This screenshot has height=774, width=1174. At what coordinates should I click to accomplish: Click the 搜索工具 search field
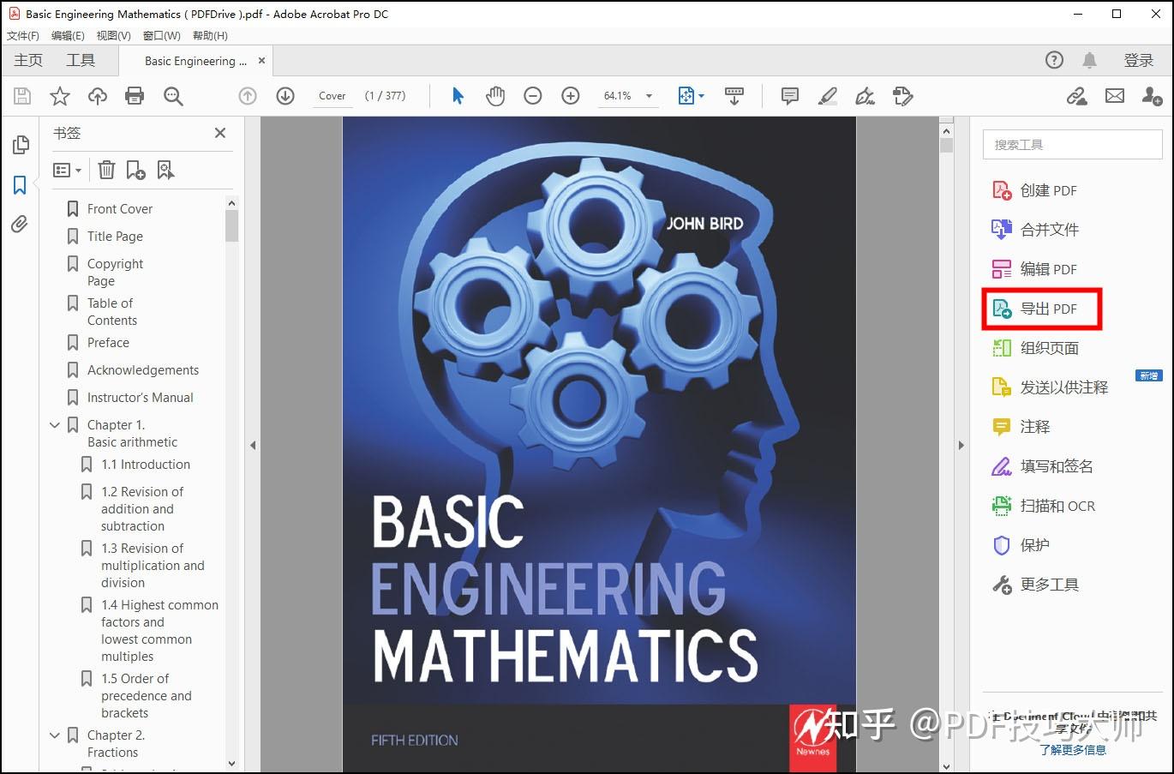click(x=1071, y=145)
